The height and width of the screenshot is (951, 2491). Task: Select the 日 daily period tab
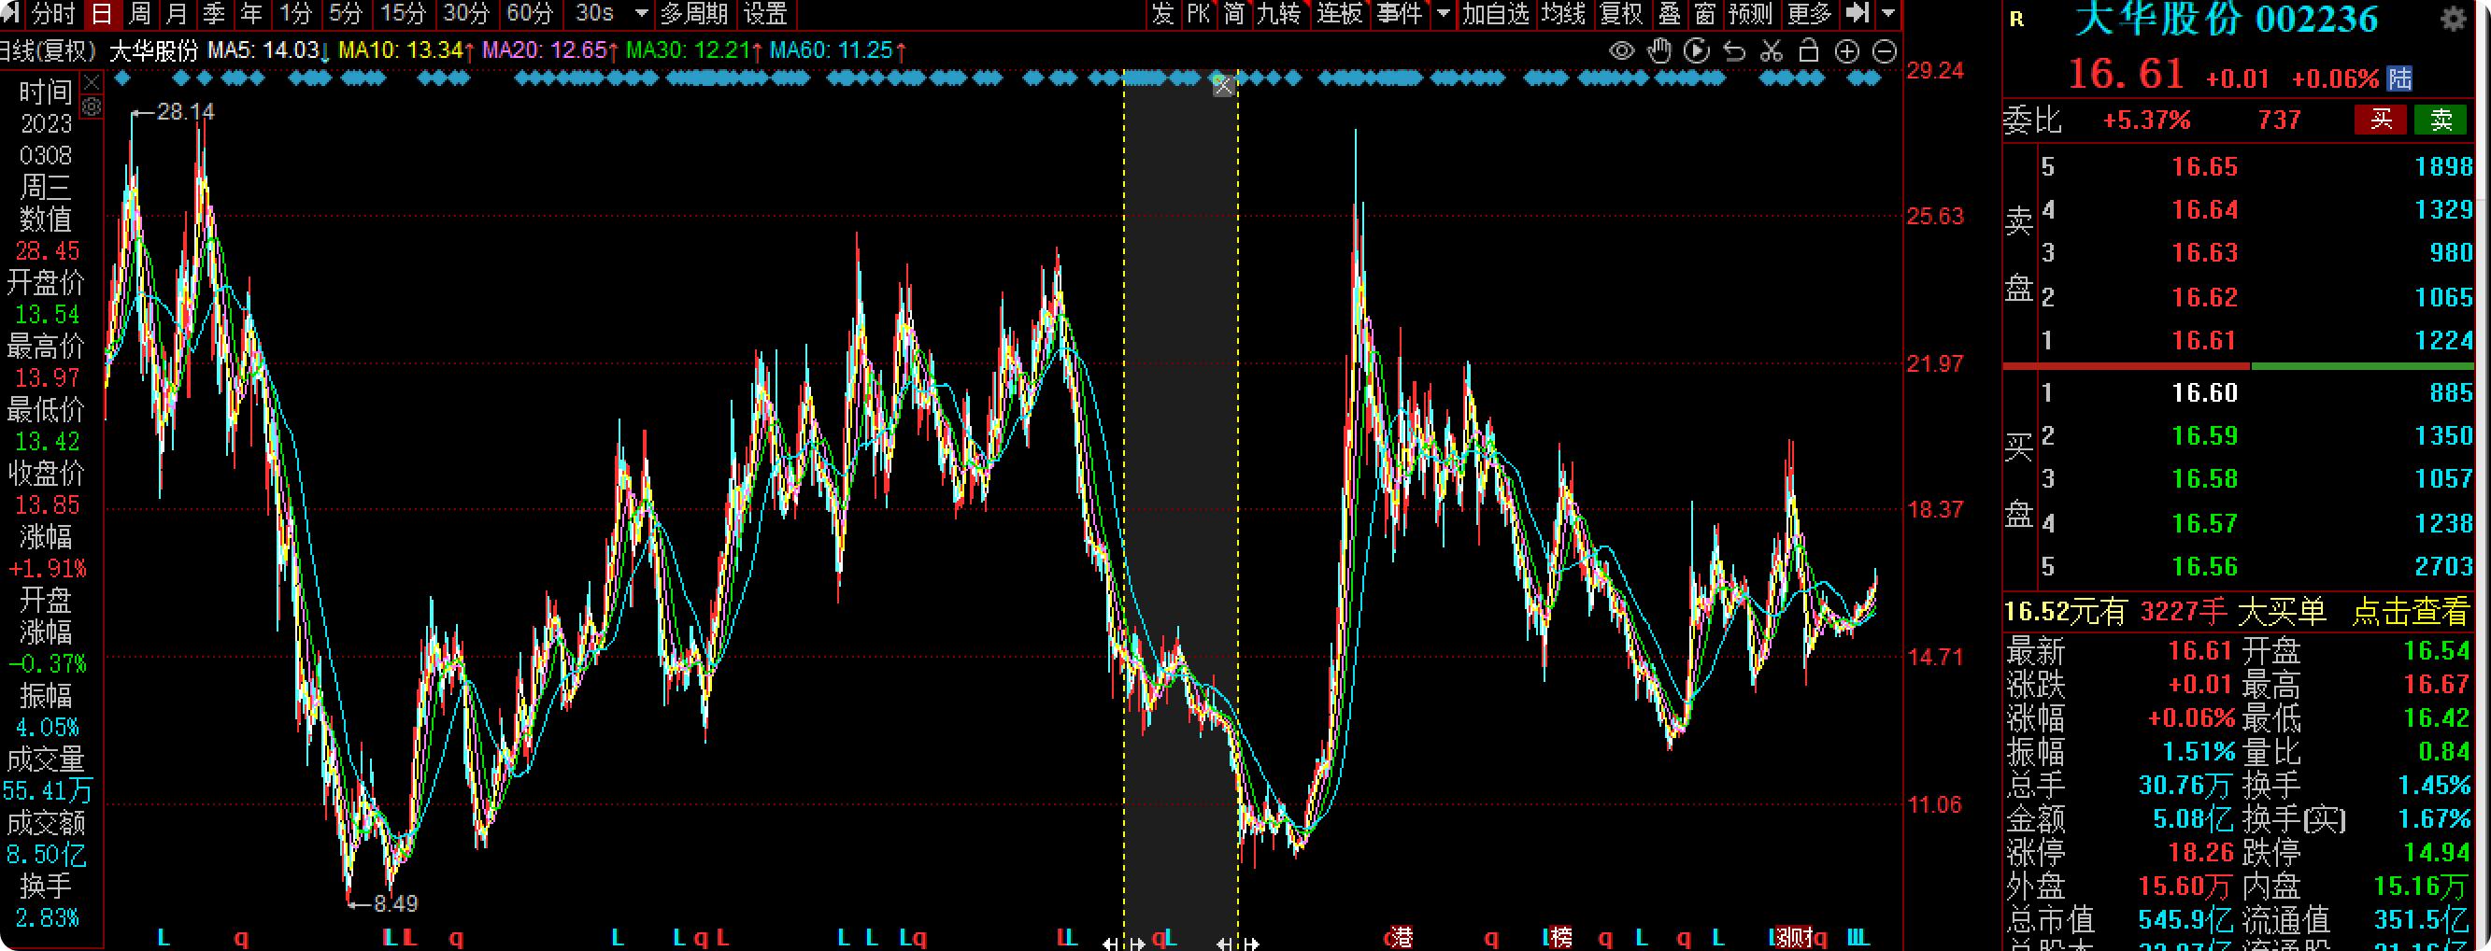[x=102, y=13]
